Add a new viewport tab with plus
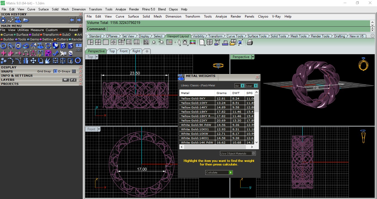 point(147,51)
